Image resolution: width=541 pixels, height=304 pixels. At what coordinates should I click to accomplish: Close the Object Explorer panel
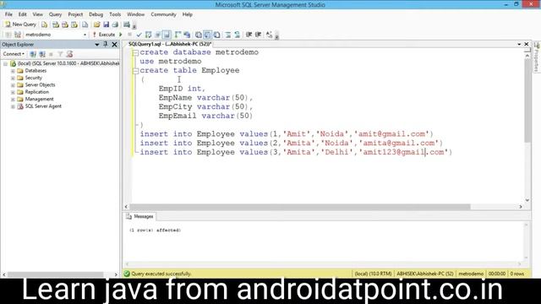[x=114, y=45]
